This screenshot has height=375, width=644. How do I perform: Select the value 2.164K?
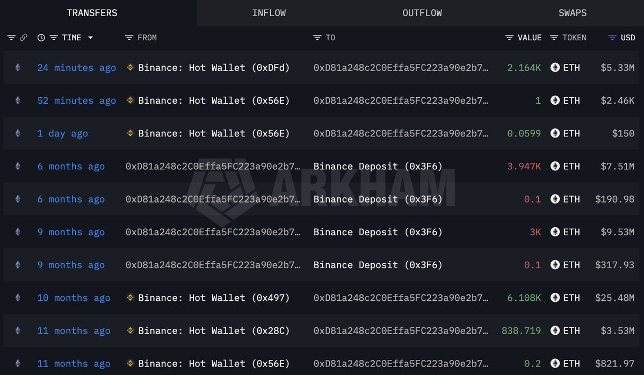[524, 68]
